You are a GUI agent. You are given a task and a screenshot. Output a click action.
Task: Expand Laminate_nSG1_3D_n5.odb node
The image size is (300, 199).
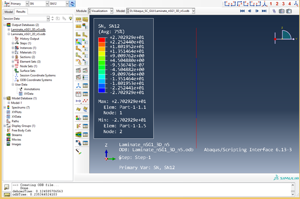(x=9, y=29)
